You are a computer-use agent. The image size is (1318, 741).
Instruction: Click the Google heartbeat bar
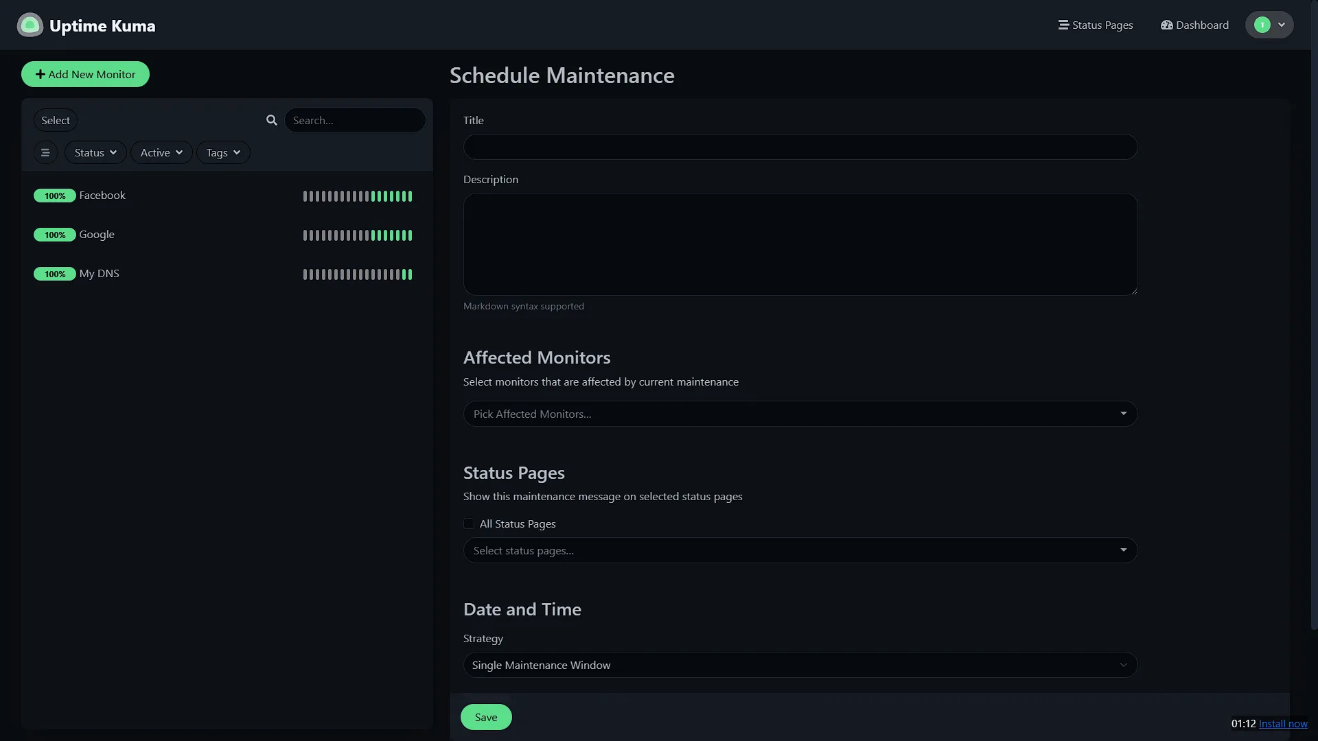tap(358, 235)
